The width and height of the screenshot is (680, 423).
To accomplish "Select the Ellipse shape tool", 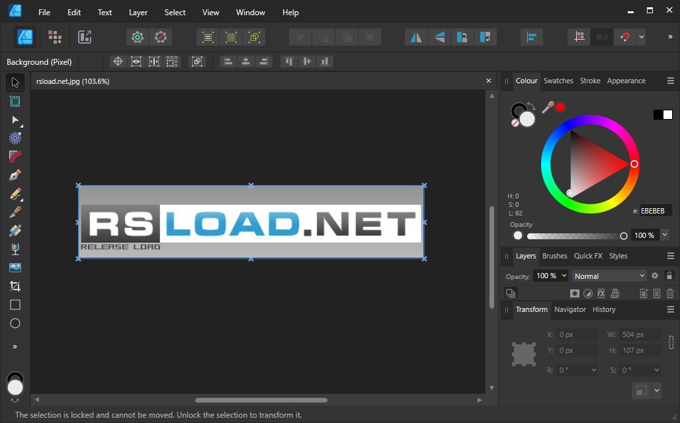I will [x=15, y=323].
